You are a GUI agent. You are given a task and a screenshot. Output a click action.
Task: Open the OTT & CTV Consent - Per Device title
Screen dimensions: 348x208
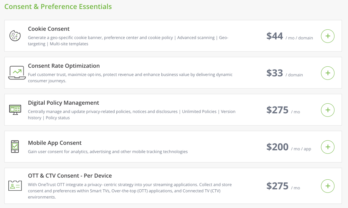70,176
